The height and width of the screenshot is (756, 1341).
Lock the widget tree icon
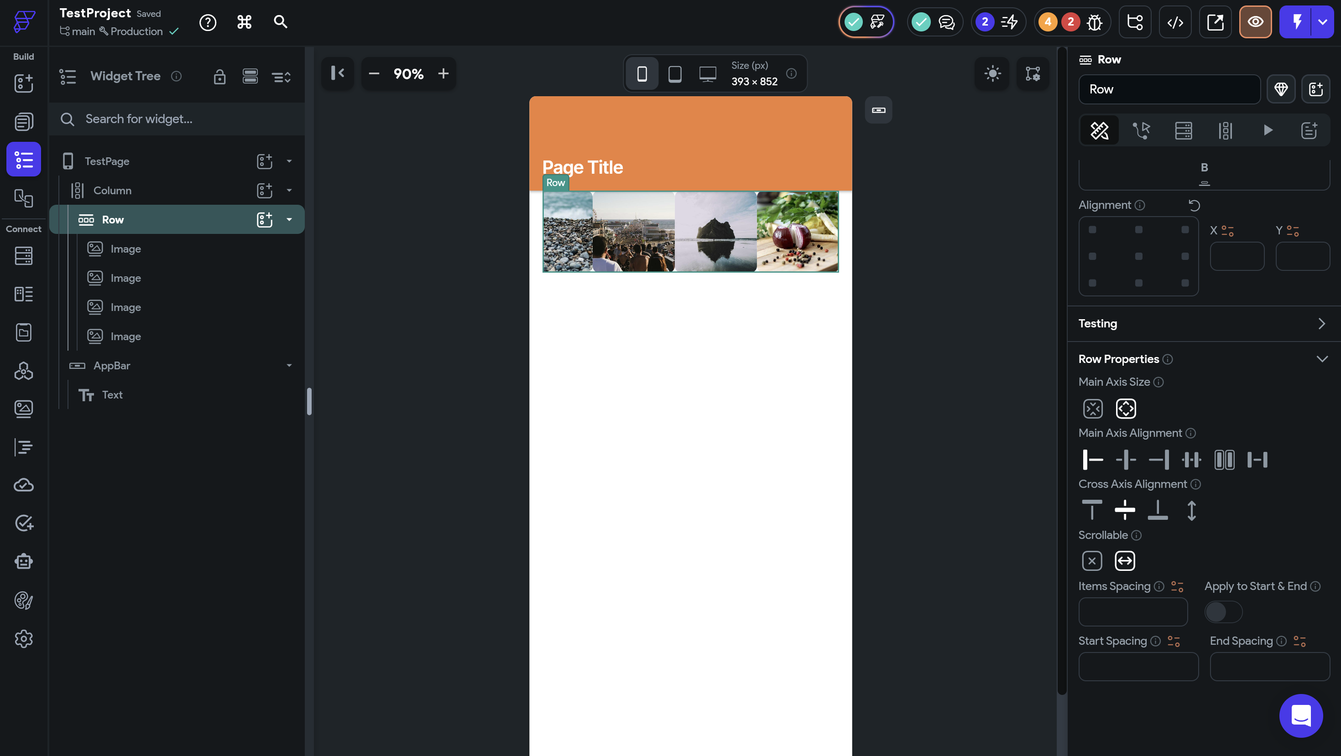pyautogui.click(x=219, y=77)
